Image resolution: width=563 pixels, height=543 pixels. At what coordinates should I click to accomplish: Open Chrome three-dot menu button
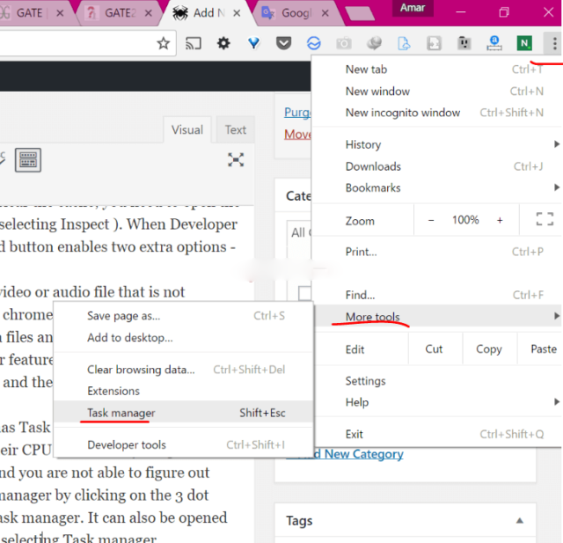pos(554,43)
